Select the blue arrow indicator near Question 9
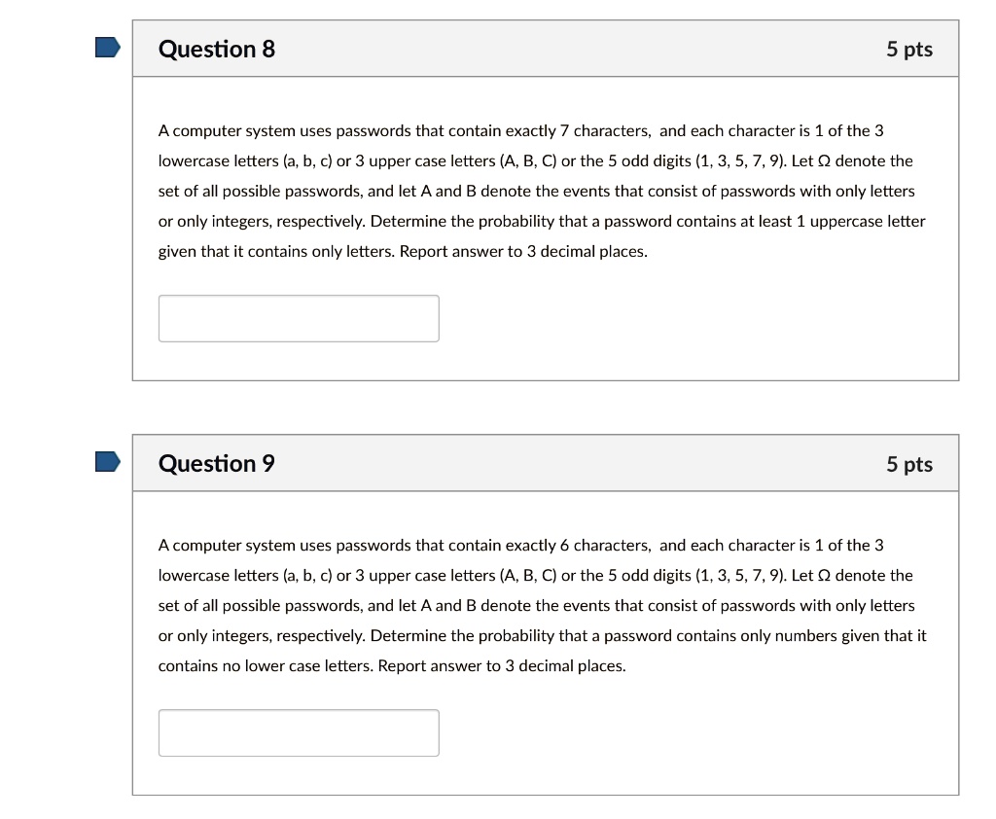Screen dimensions: 996x819 (107, 462)
